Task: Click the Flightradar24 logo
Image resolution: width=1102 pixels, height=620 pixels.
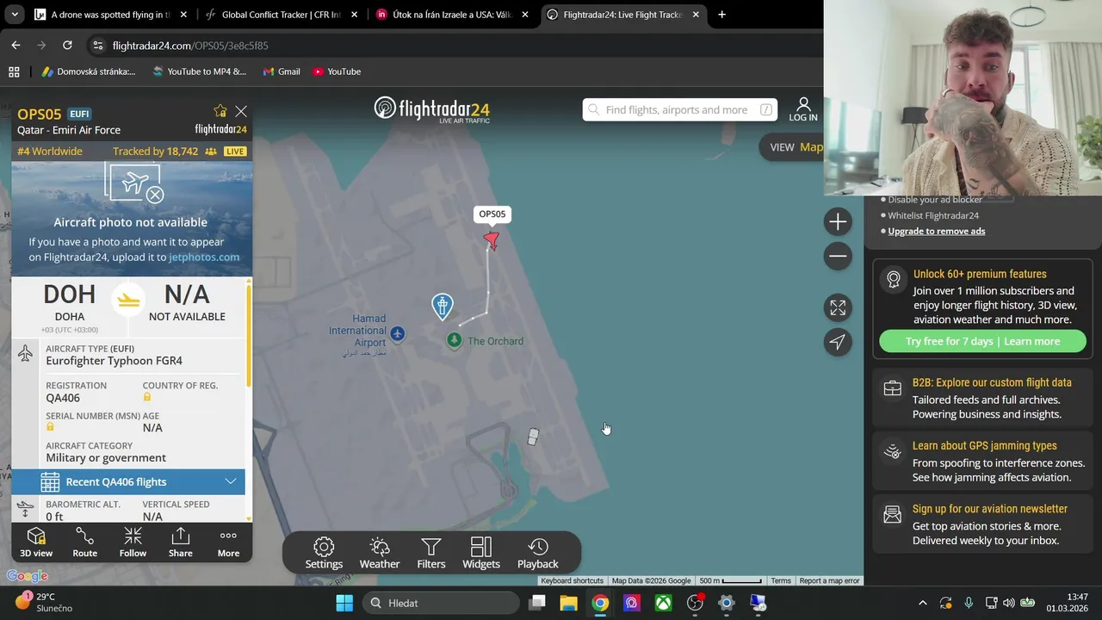Action: (x=432, y=109)
